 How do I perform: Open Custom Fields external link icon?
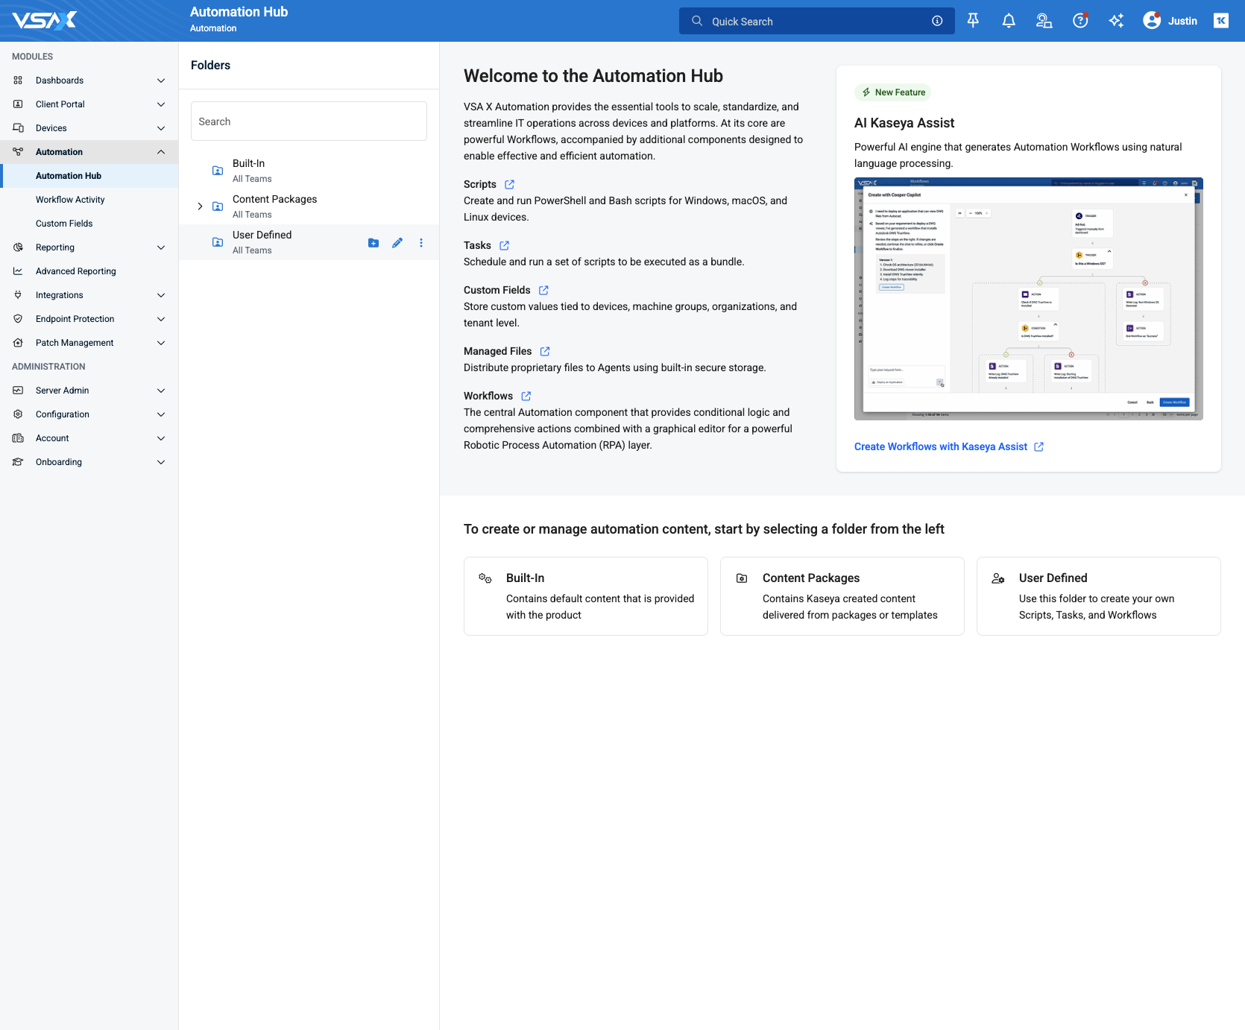pyautogui.click(x=544, y=290)
